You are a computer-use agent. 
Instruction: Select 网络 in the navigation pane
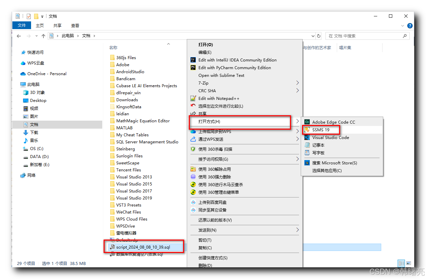coord(31,175)
